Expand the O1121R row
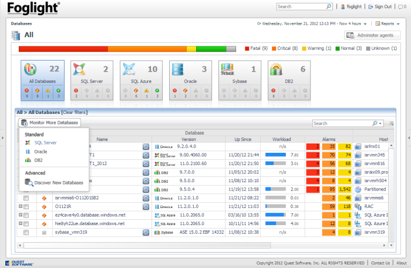The height and width of the screenshot is (268, 411). (x=21, y=206)
